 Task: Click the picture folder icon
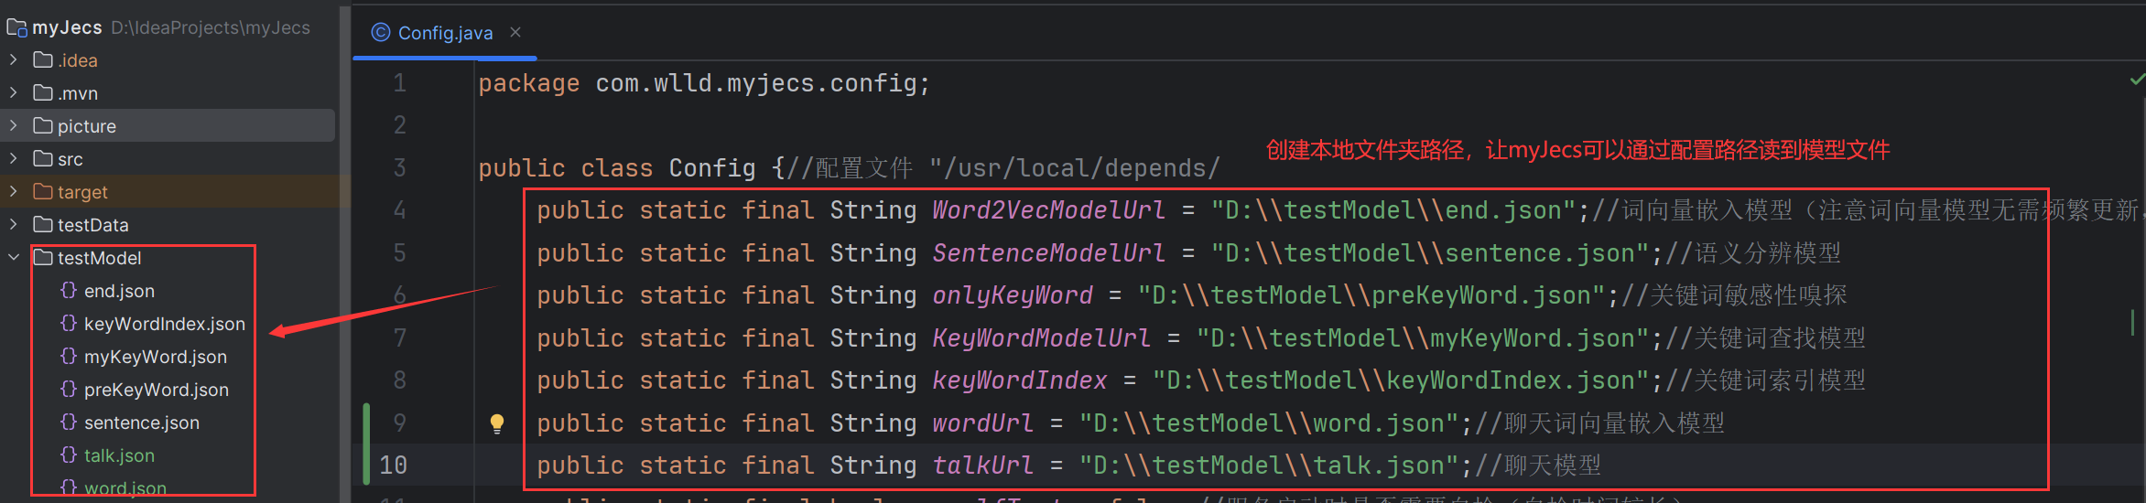(x=43, y=126)
